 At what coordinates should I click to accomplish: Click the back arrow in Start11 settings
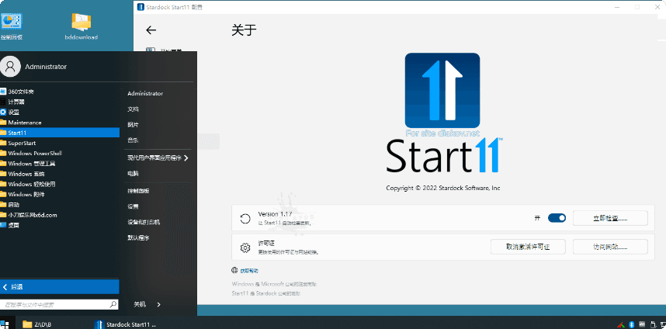(x=151, y=30)
